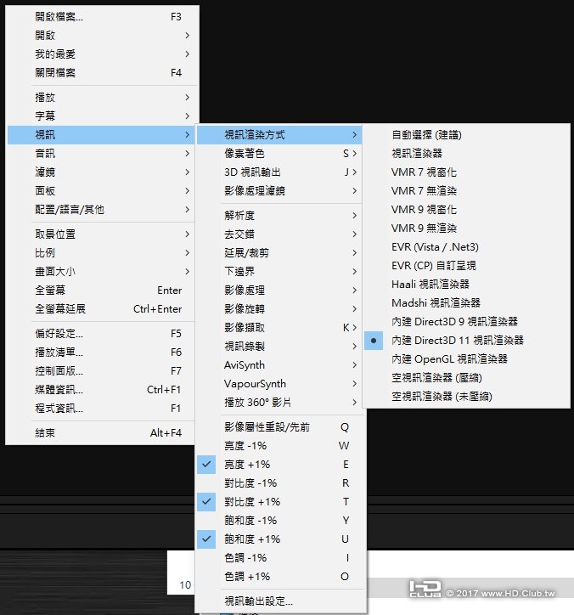Screen dimensions: 574x615
Task: Expand the 像素著色 submenu
Action: [x=281, y=154]
